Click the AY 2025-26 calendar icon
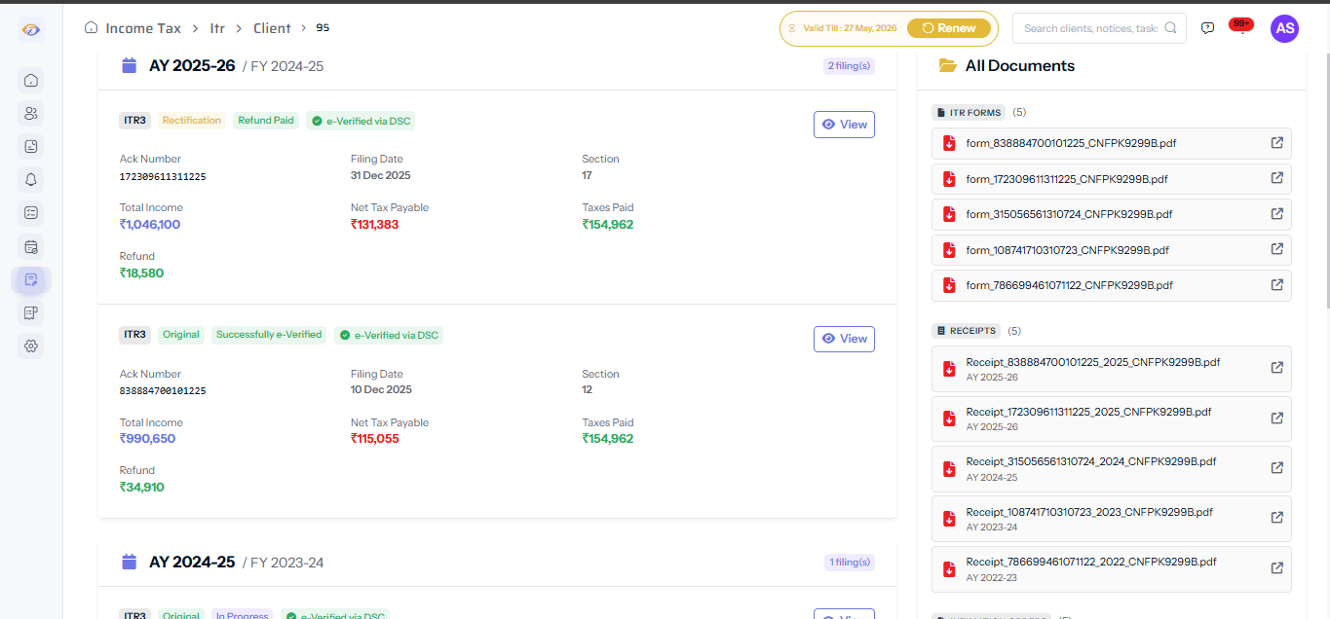The width and height of the screenshot is (1330, 619). [129, 65]
